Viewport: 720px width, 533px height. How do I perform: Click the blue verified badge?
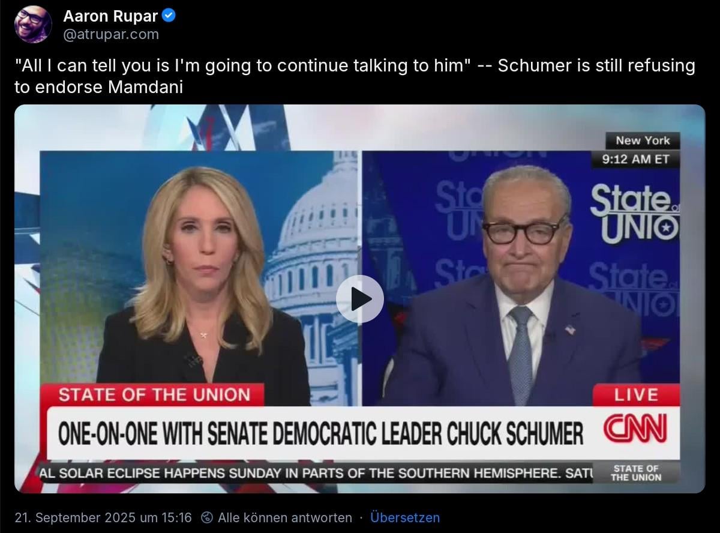coord(169,16)
